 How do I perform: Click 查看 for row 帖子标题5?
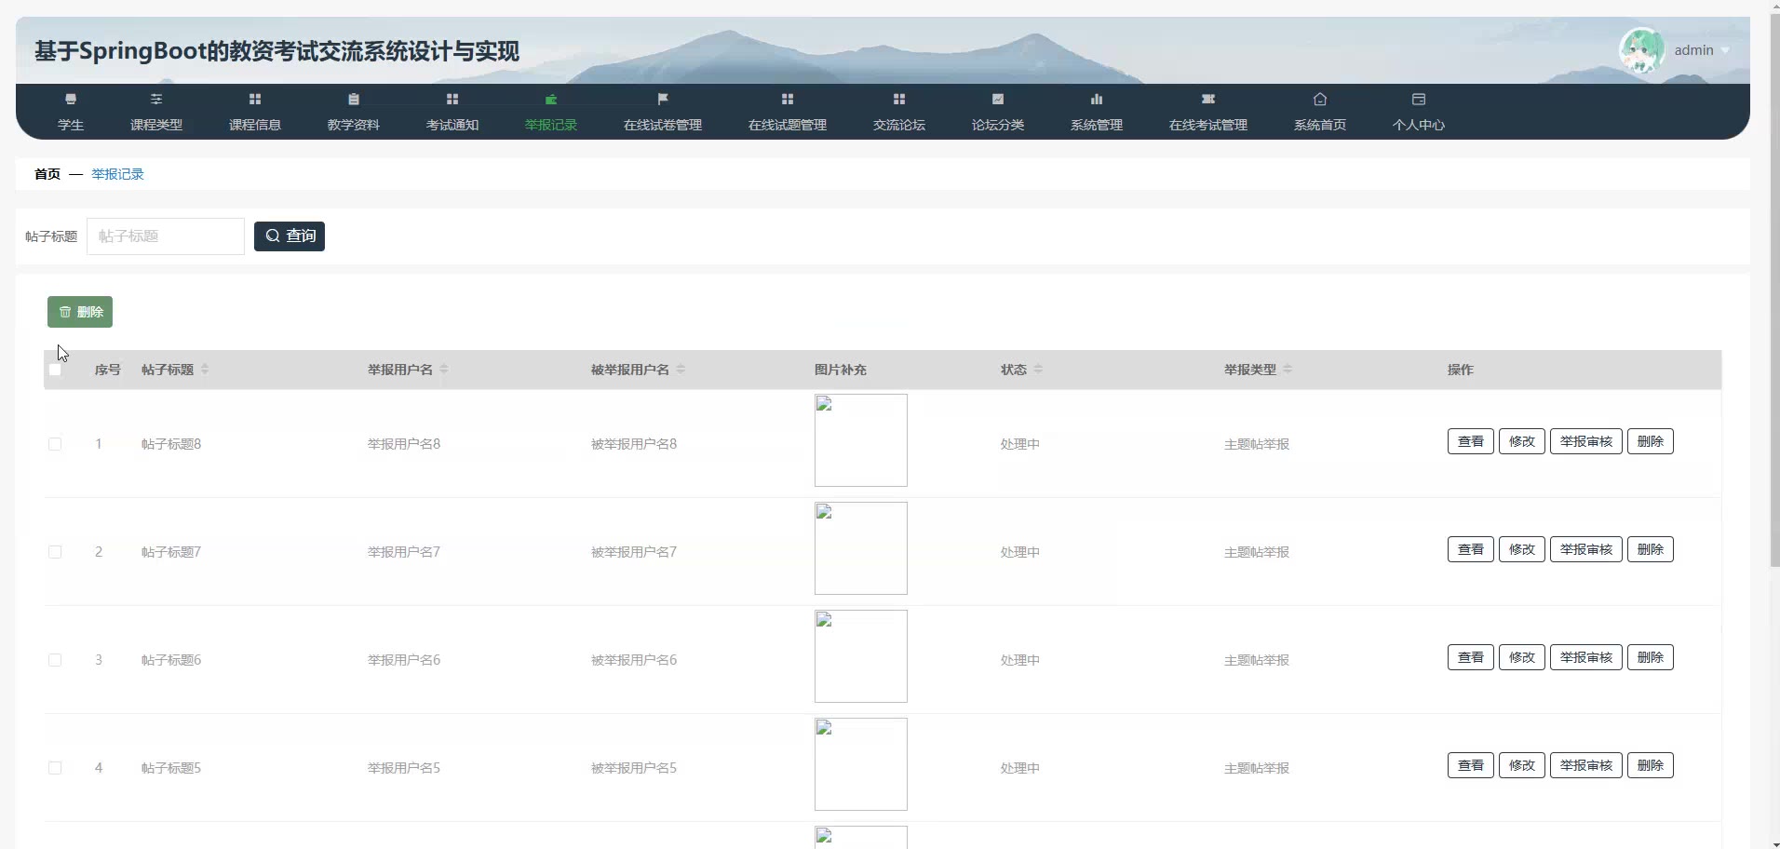pos(1471,765)
